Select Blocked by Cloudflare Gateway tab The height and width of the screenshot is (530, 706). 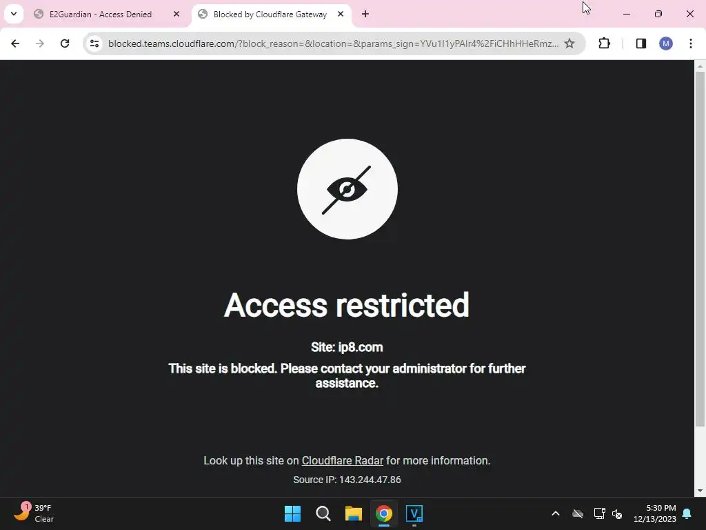click(270, 14)
